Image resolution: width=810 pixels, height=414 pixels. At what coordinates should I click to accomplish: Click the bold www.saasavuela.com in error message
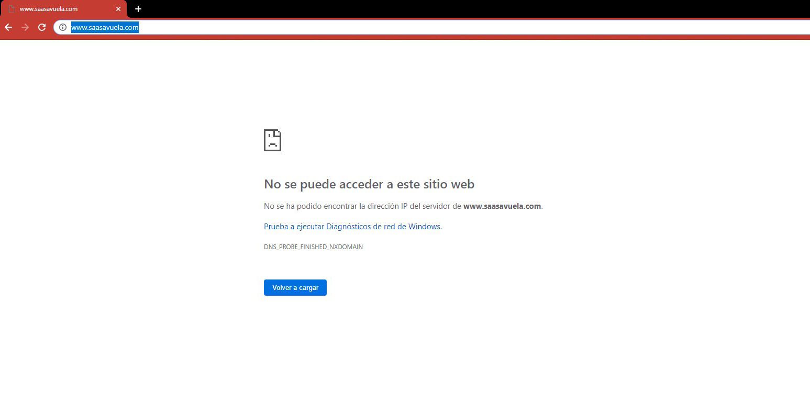pyautogui.click(x=502, y=206)
